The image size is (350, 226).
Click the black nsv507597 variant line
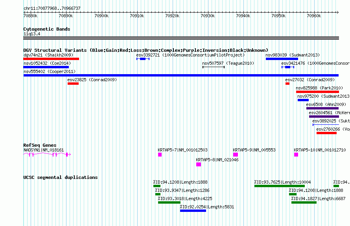[x=214, y=67]
